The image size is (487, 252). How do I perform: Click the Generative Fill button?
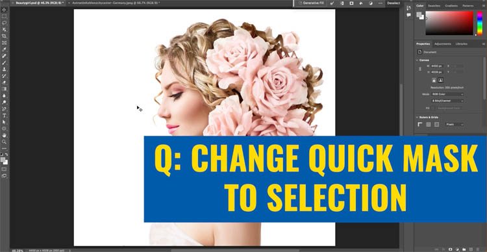(x=311, y=3)
